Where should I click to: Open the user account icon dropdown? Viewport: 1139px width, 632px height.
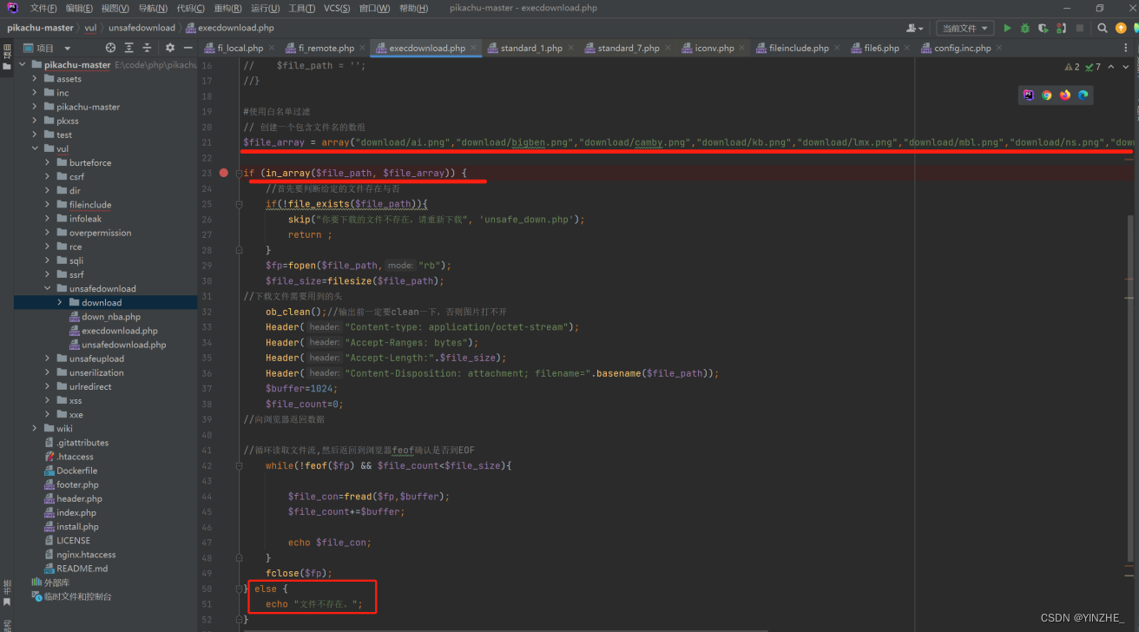(915, 28)
